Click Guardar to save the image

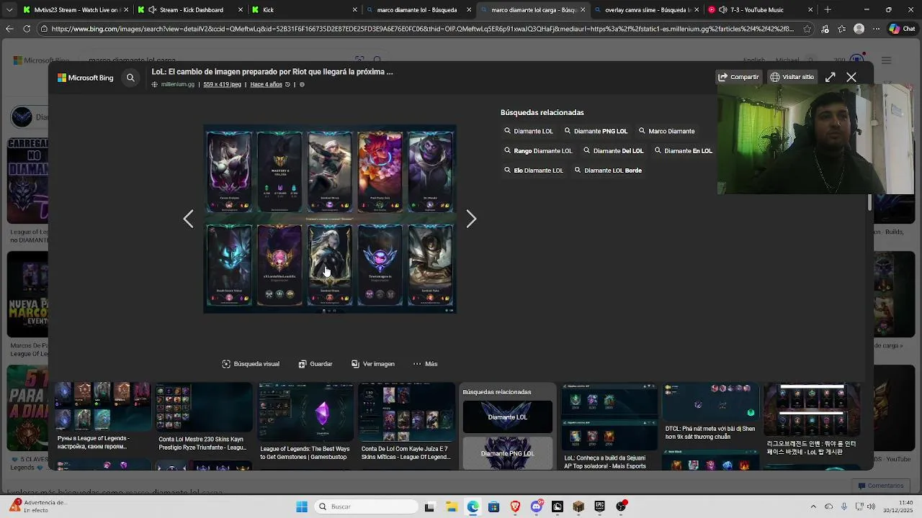[x=315, y=364]
